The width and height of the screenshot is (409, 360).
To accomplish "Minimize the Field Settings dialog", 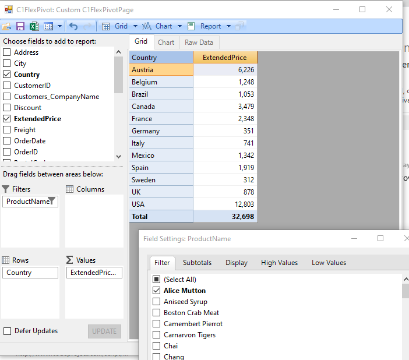I will 354,238.
